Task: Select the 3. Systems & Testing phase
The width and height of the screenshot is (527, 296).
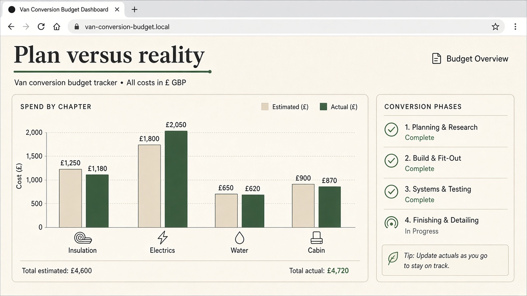Action: point(445,194)
